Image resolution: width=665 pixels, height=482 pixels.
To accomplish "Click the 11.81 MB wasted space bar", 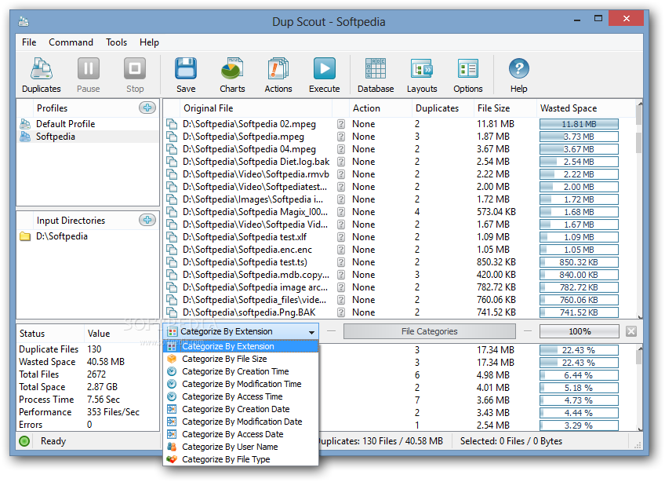I will point(579,124).
